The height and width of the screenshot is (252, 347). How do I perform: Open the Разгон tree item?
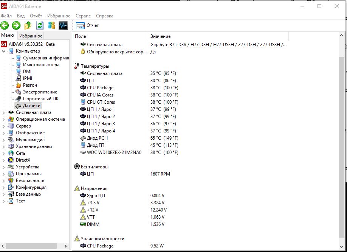pos(30,85)
